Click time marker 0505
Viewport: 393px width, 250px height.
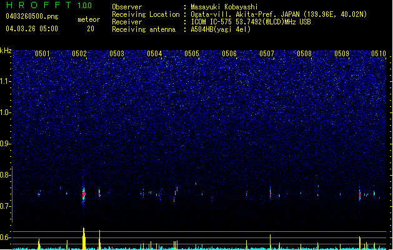click(192, 54)
